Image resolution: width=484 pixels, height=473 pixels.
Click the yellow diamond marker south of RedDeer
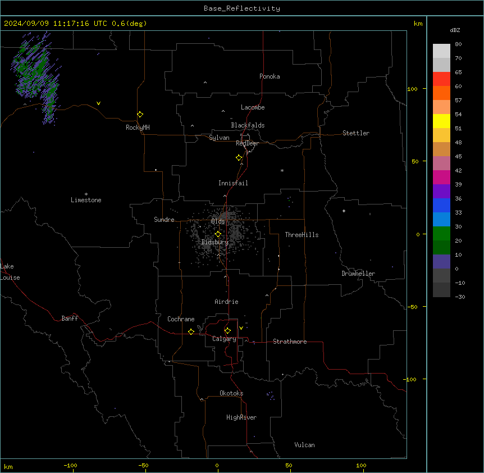coord(239,158)
